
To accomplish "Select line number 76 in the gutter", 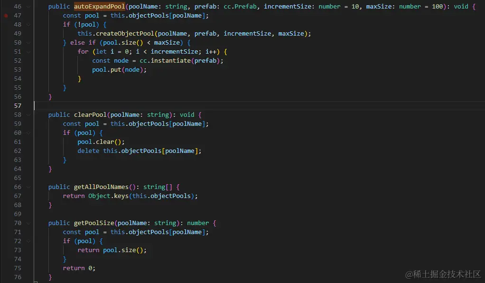I will 18,277.
